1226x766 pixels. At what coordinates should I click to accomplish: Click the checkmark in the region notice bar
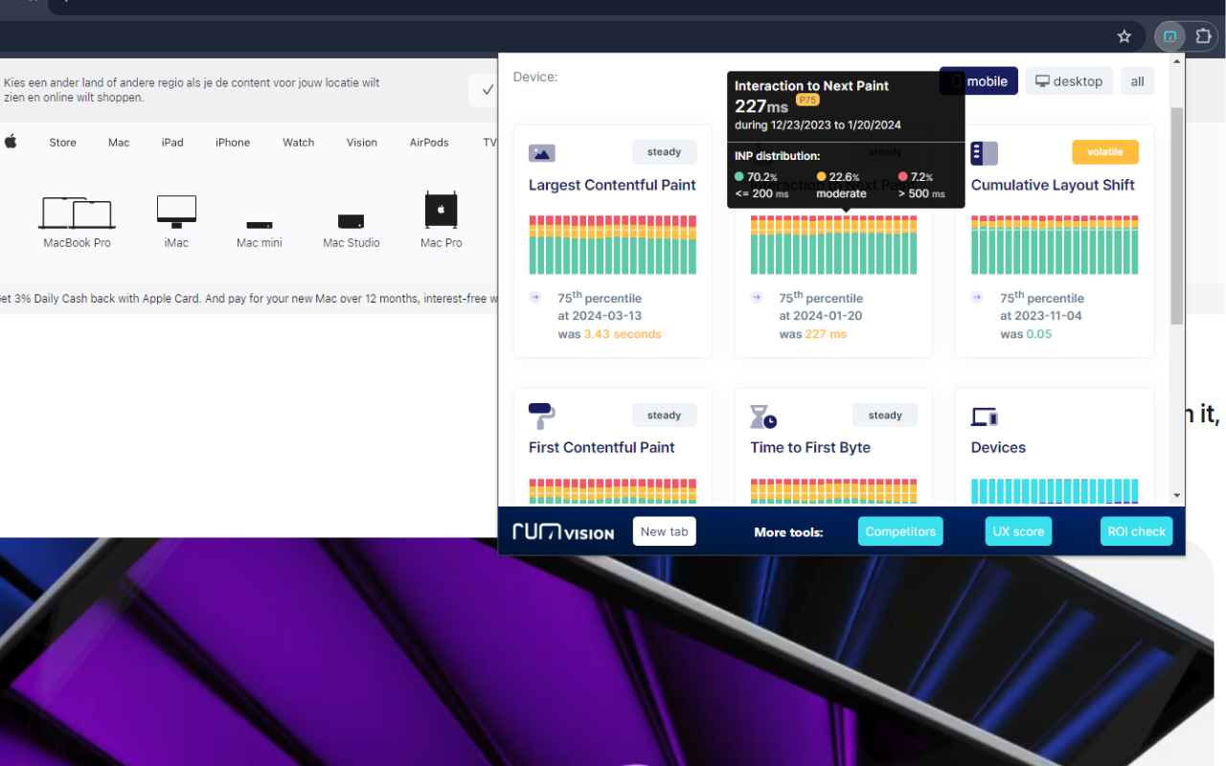click(488, 89)
